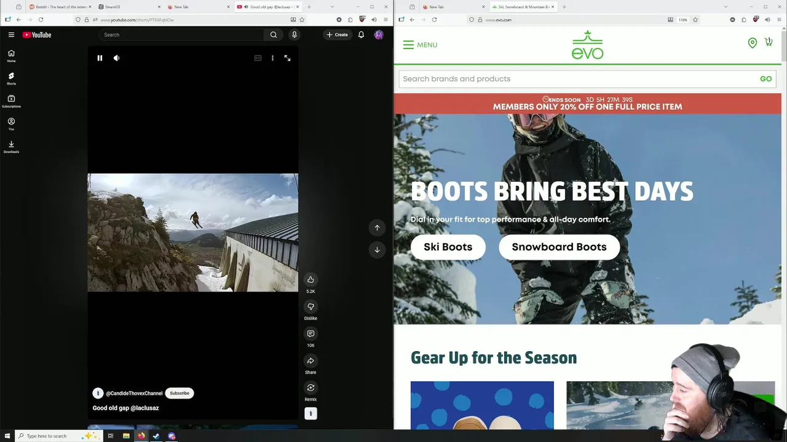
Task: List all tabs in evo browser window
Action: pyautogui.click(x=726, y=7)
